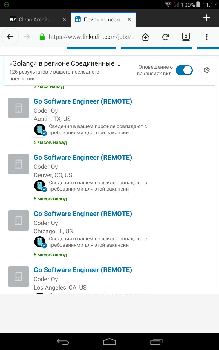Click 'Coder Oy' in the Austin listing

tap(46, 111)
